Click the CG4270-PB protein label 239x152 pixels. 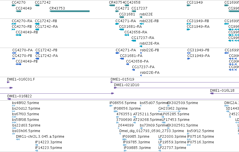pyautogui.click(x=22, y=56)
